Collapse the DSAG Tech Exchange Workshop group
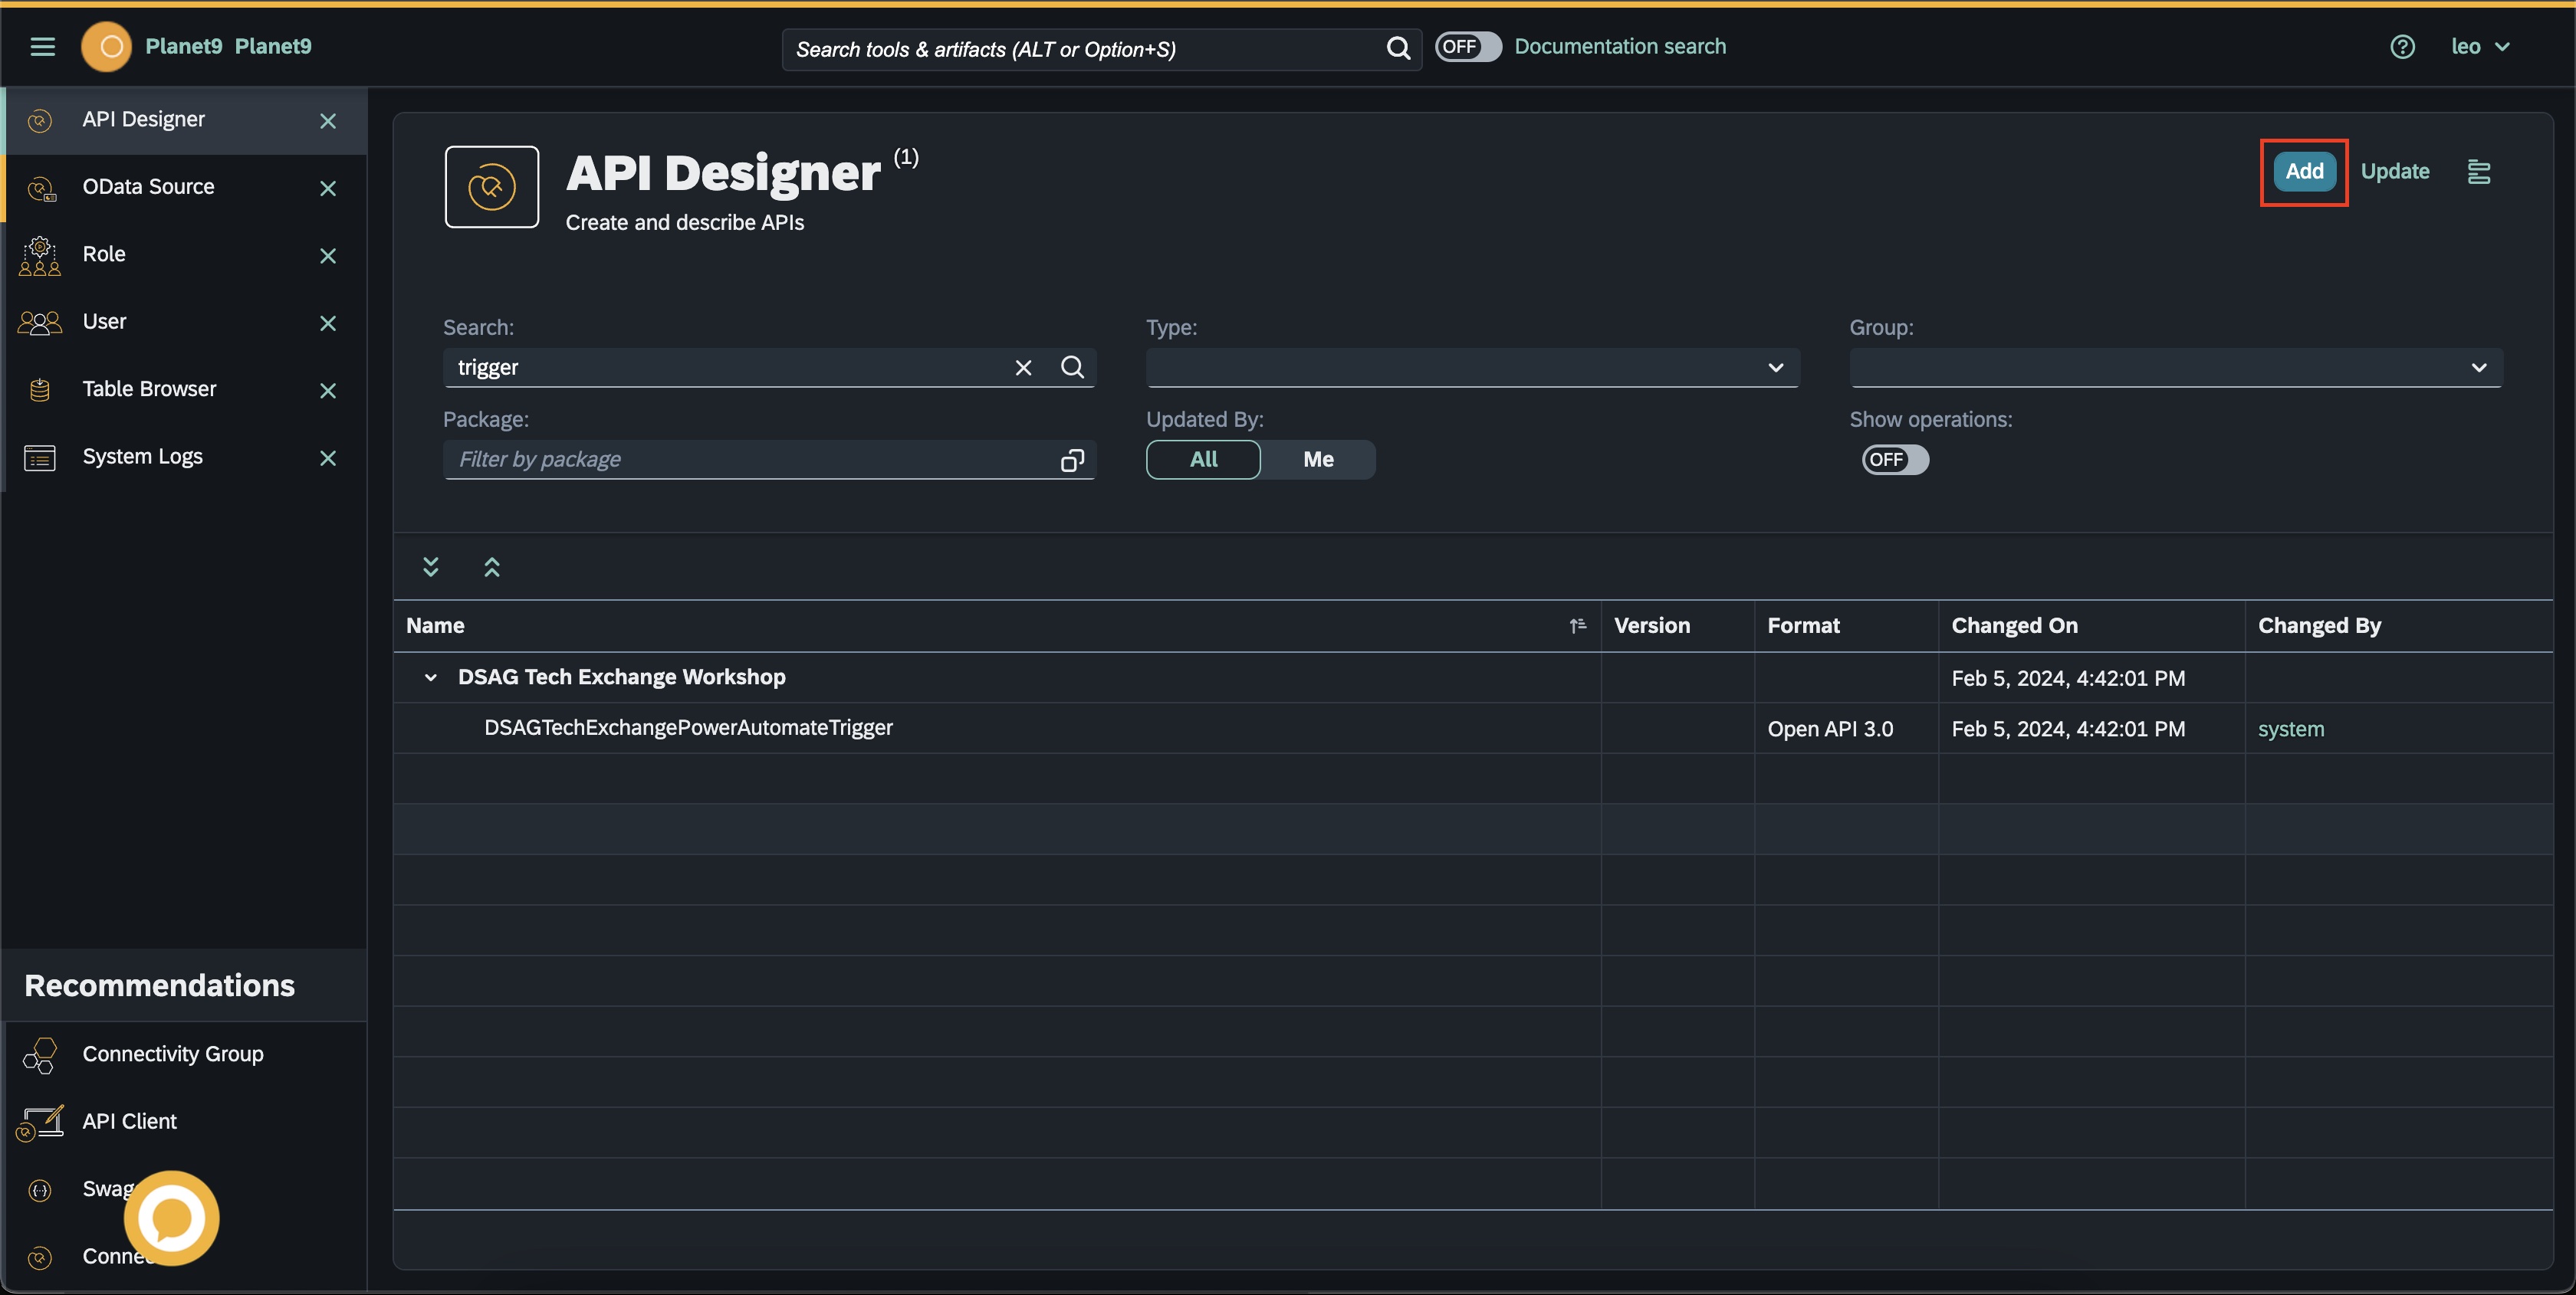The image size is (2576, 1295). click(x=431, y=677)
